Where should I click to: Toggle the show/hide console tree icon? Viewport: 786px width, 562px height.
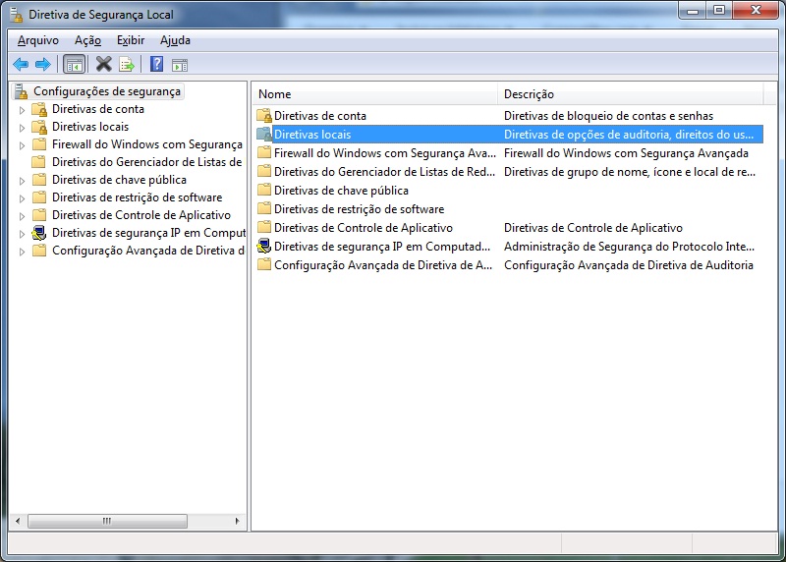pos(75,65)
